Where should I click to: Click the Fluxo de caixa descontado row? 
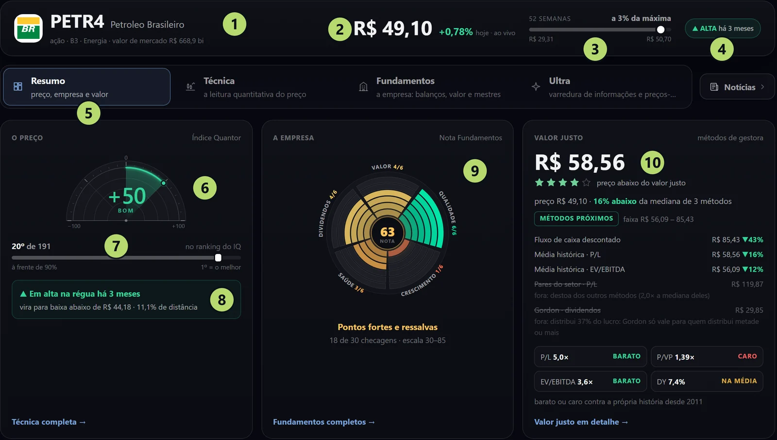click(x=649, y=239)
